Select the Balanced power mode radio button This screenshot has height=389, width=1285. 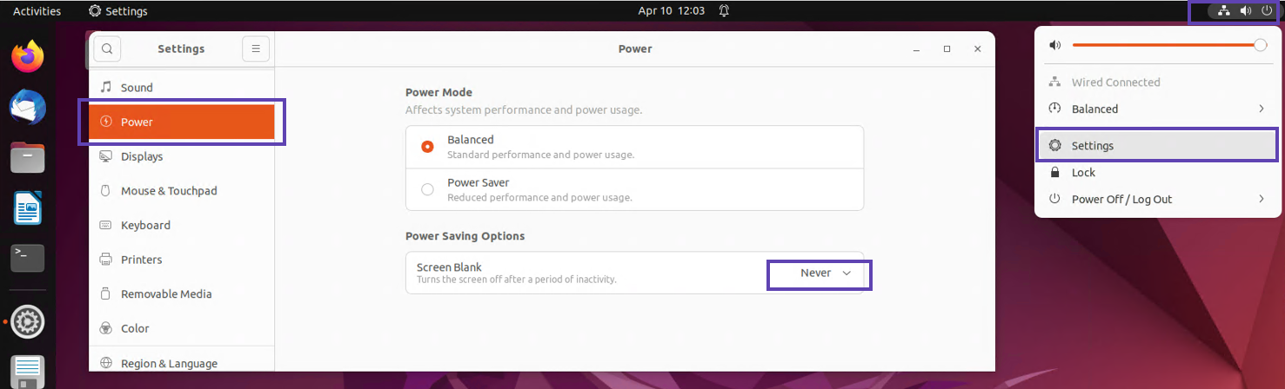coord(427,147)
